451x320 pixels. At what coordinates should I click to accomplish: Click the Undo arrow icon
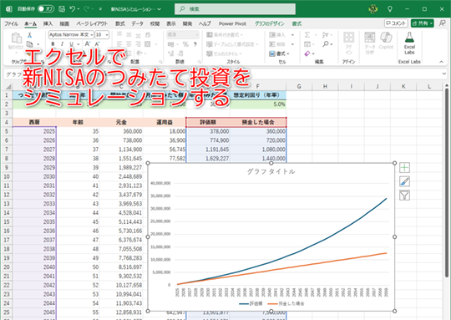click(x=72, y=9)
